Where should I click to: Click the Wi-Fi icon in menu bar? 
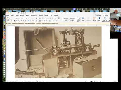94,9
